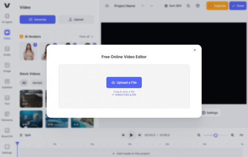The height and width of the screenshot is (157, 248).
Task: Adjust the timeline zoom slider handle
Action: tap(216, 135)
